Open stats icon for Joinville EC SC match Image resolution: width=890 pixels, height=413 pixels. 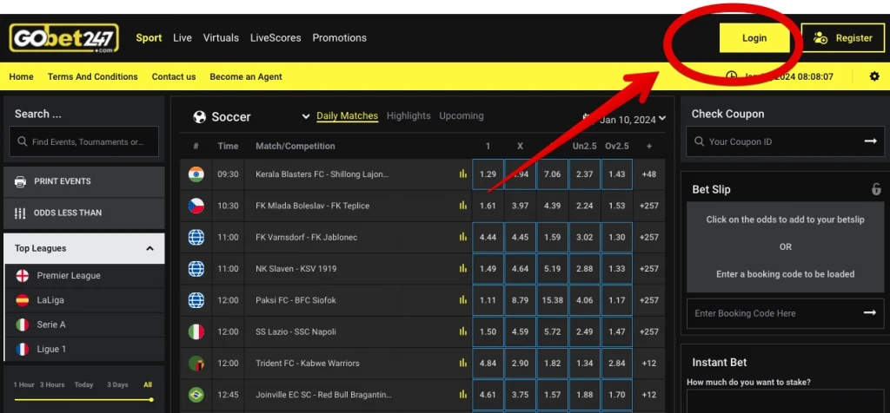click(463, 395)
